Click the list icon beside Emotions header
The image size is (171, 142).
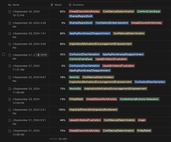pos(70,5)
